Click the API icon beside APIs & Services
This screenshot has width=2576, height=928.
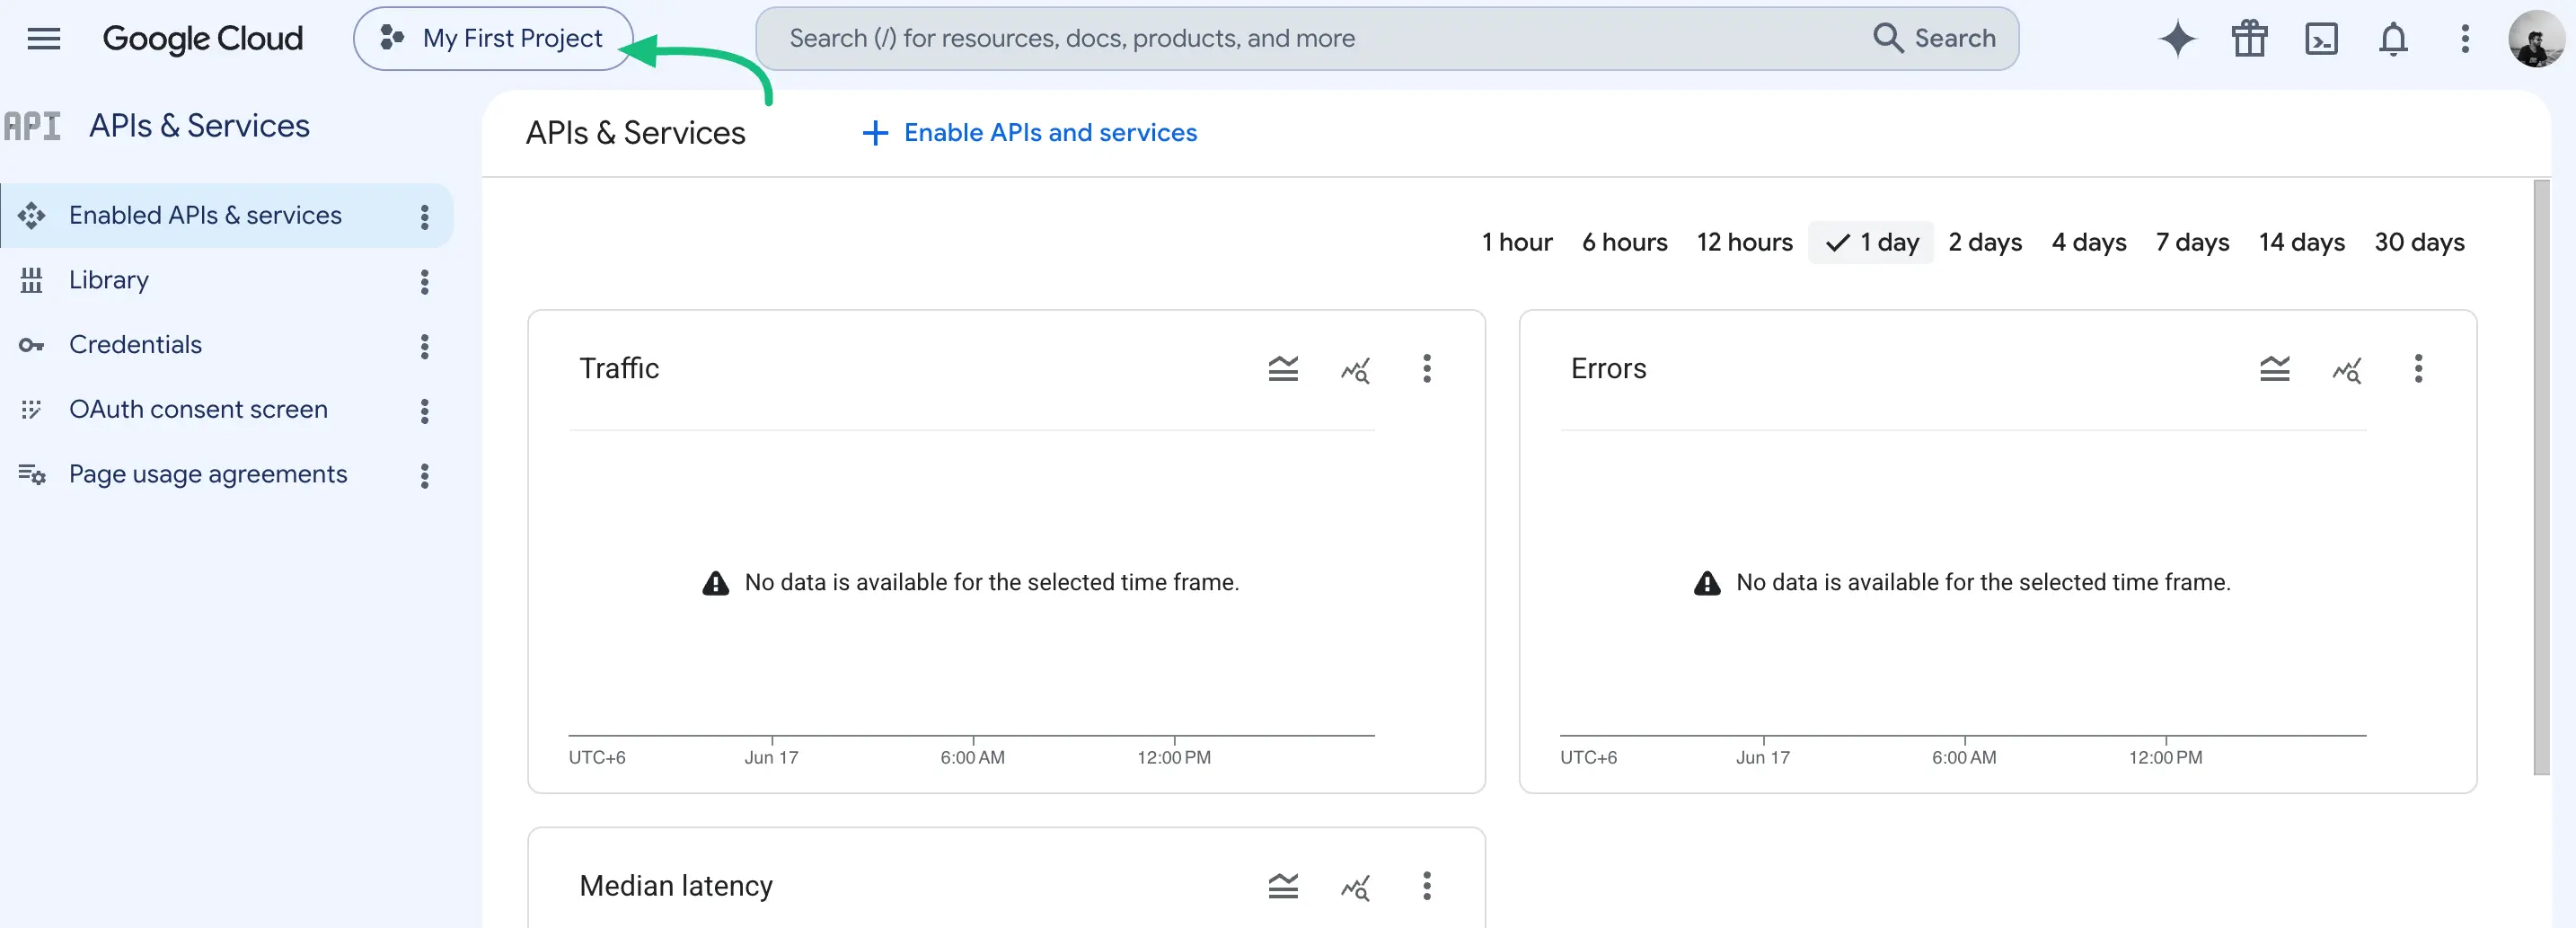click(x=32, y=126)
